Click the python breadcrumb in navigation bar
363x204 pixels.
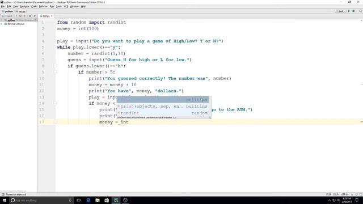pos(7,11)
